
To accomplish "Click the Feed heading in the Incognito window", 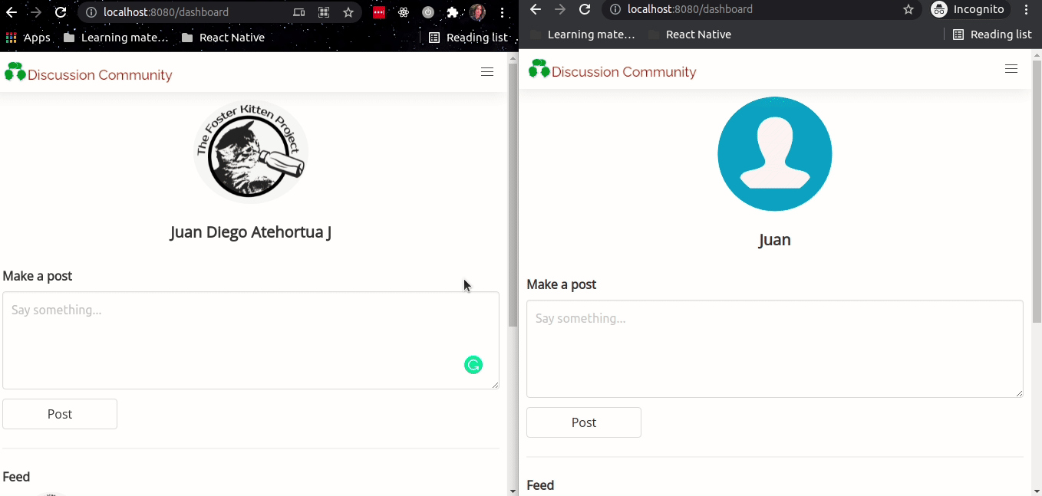I will (x=540, y=485).
